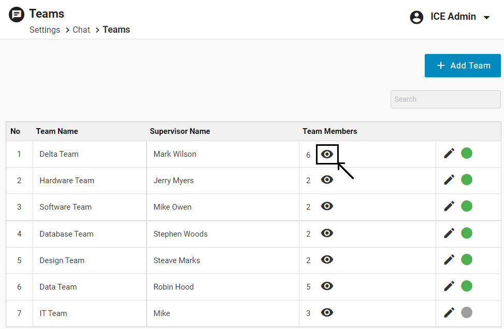The image size is (504, 329).
Task: Edit the Database Team entry
Action: pos(449,233)
